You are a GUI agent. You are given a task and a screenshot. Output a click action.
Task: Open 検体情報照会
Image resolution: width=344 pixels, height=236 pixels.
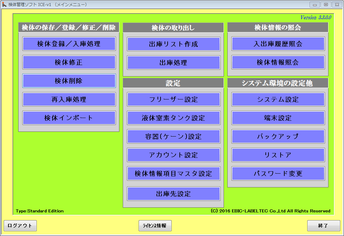(278, 62)
